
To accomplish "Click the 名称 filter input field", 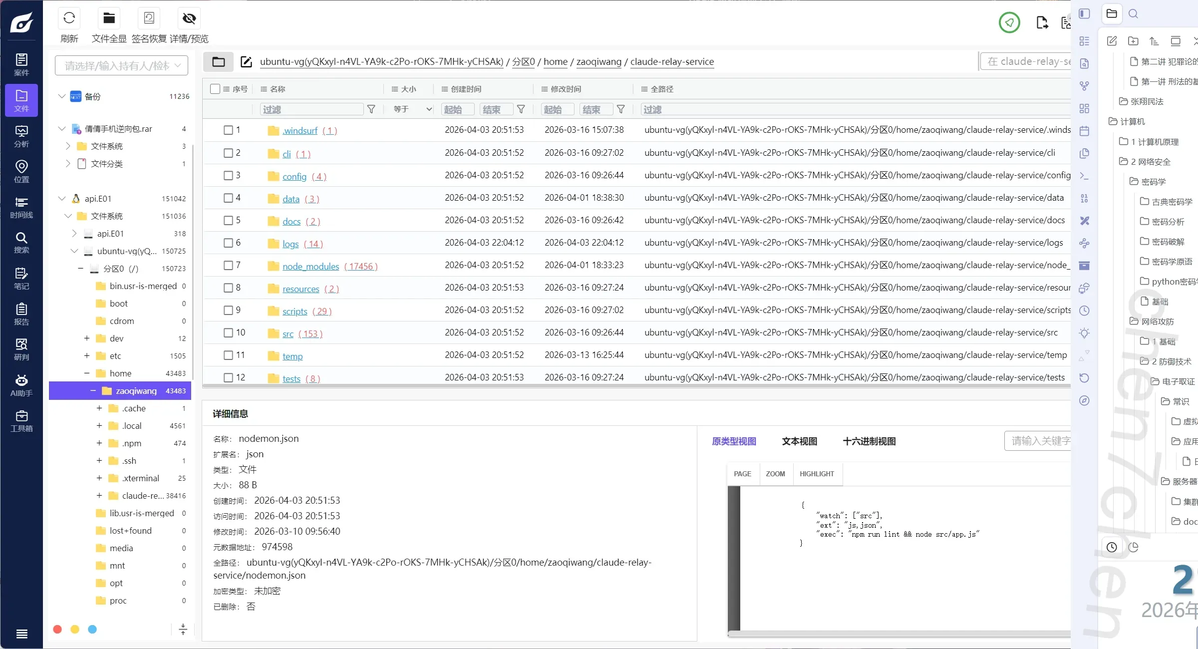I will click(311, 109).
